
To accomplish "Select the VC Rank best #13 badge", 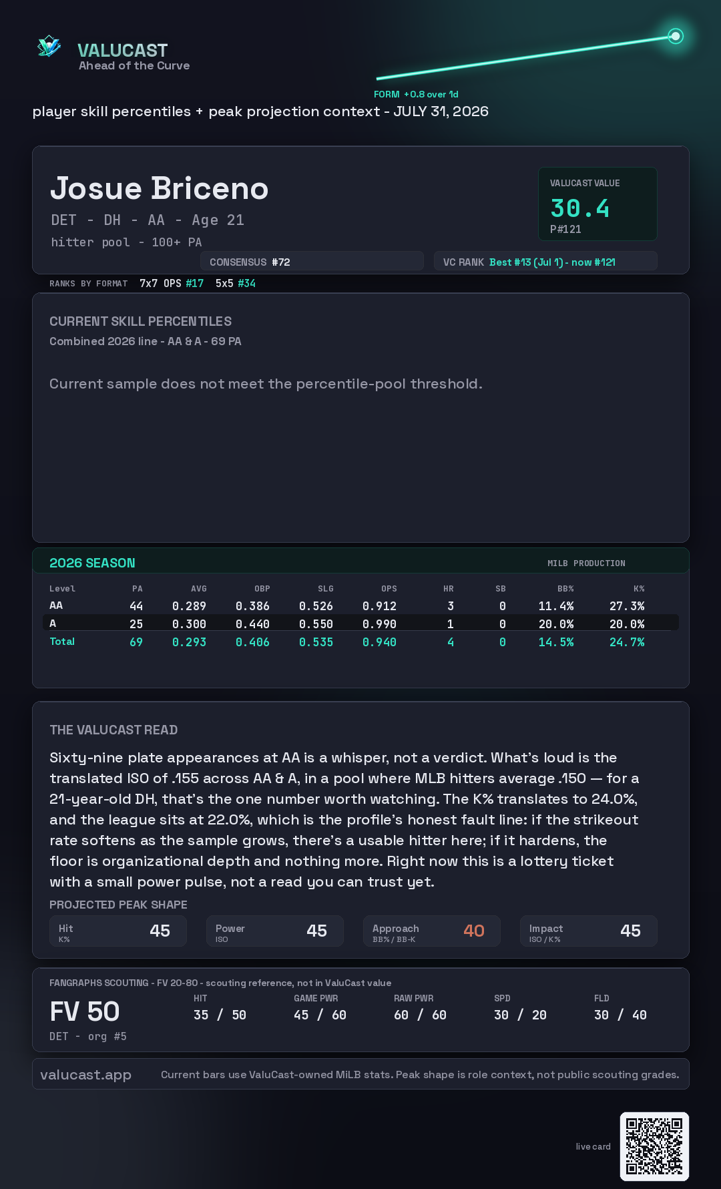I will click(x=545, y=262).
